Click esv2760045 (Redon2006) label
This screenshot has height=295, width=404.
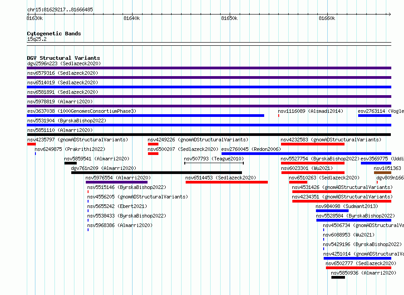click(x=251, y=149)
